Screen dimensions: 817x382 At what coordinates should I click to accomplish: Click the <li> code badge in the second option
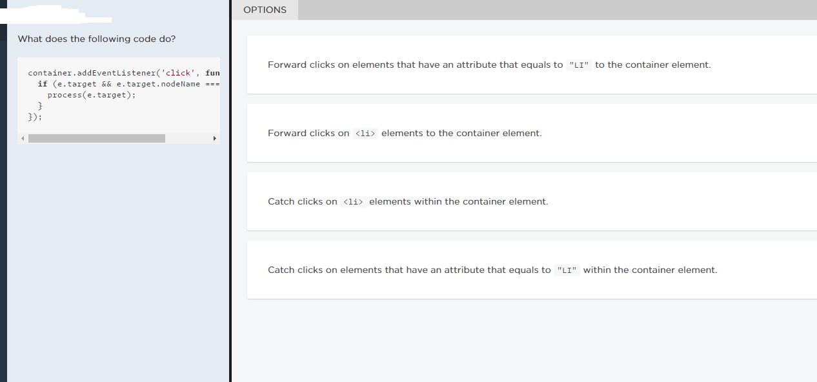point(365,134)
